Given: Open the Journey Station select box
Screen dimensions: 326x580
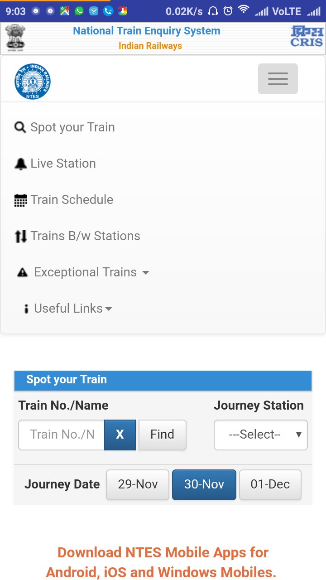Looking at the screenshot, I should coord(260,435).
